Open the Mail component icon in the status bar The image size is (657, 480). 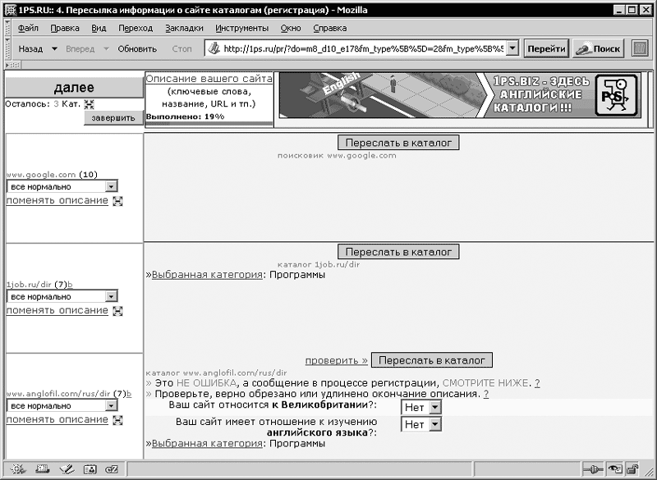tap(43, 469)
